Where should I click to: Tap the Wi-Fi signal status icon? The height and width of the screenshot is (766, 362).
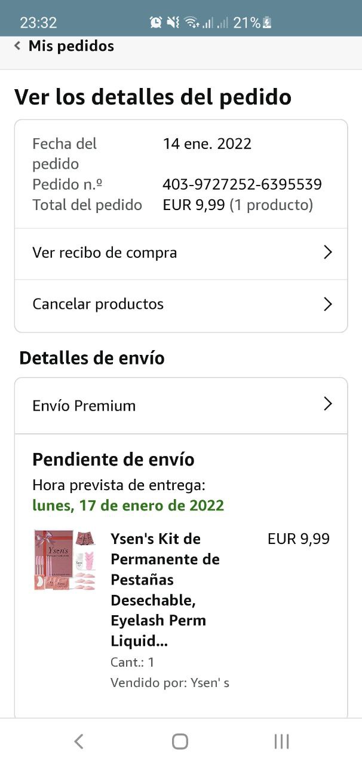coord(192,23)
